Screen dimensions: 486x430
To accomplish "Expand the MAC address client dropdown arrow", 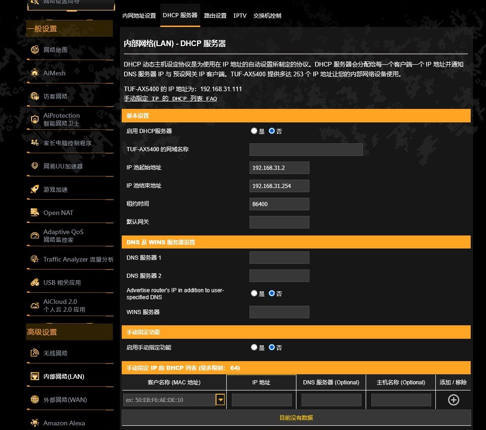I will tap(220, 400).
